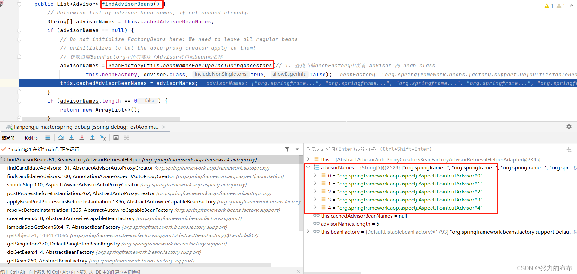
Task: Click the main thread running status entry
Action: tap(44, 149)
